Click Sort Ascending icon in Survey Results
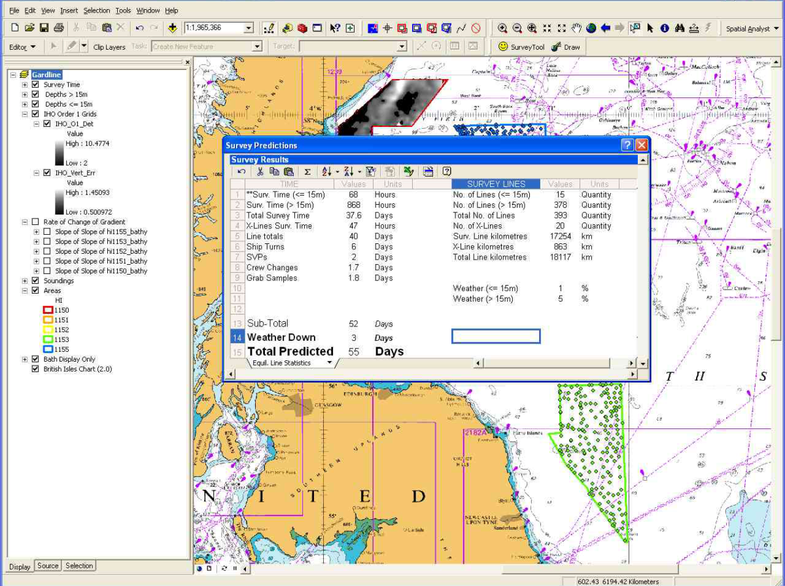This screenshot has width=785, height=586. coord(327,171)
